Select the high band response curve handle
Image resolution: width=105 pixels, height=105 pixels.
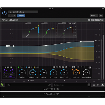click(x=70, y=28)
